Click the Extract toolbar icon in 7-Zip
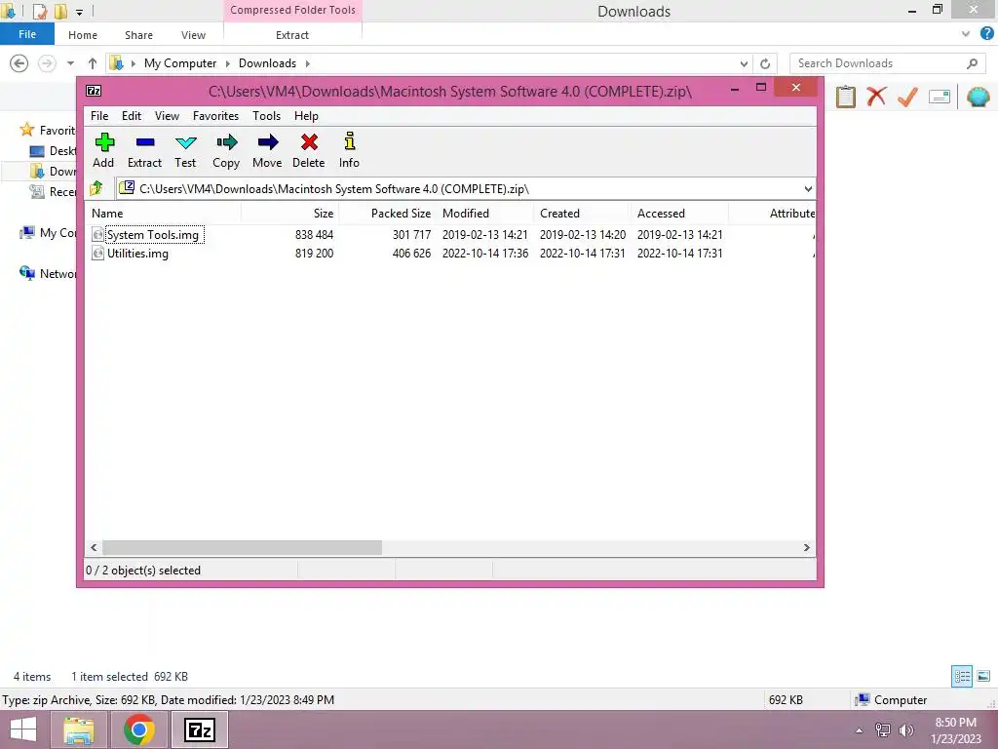Screen dimensions: 998x749 click(x=145, y=142)
